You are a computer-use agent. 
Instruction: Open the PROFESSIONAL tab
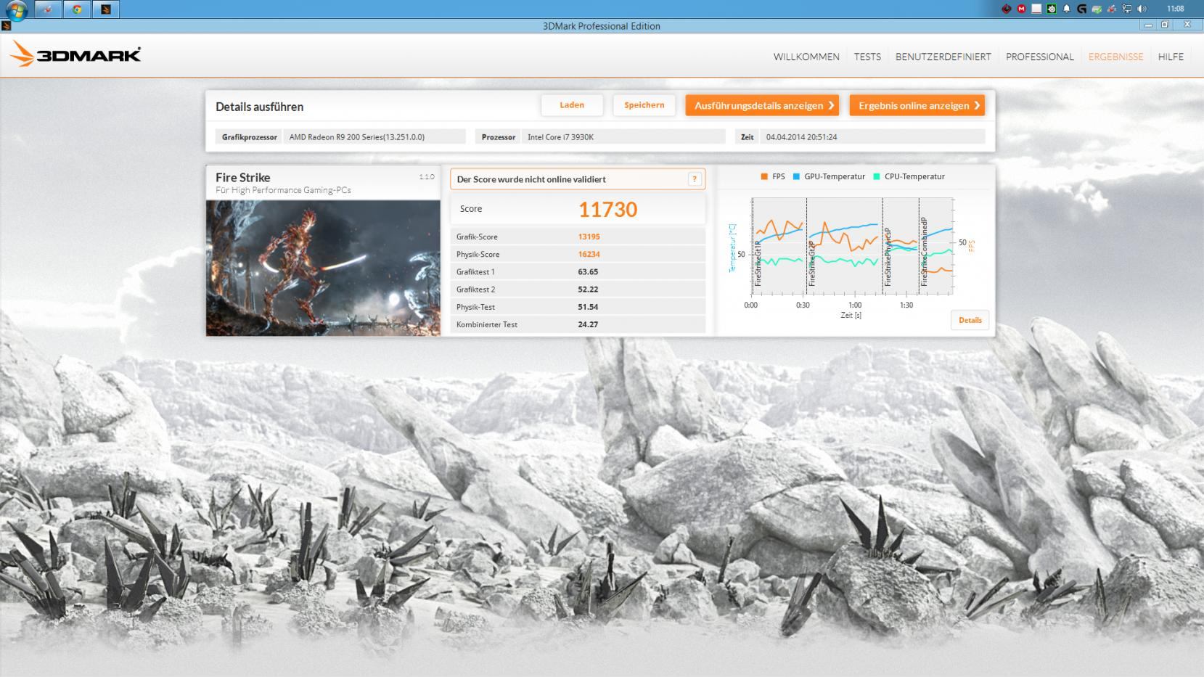click(1039, 57)
